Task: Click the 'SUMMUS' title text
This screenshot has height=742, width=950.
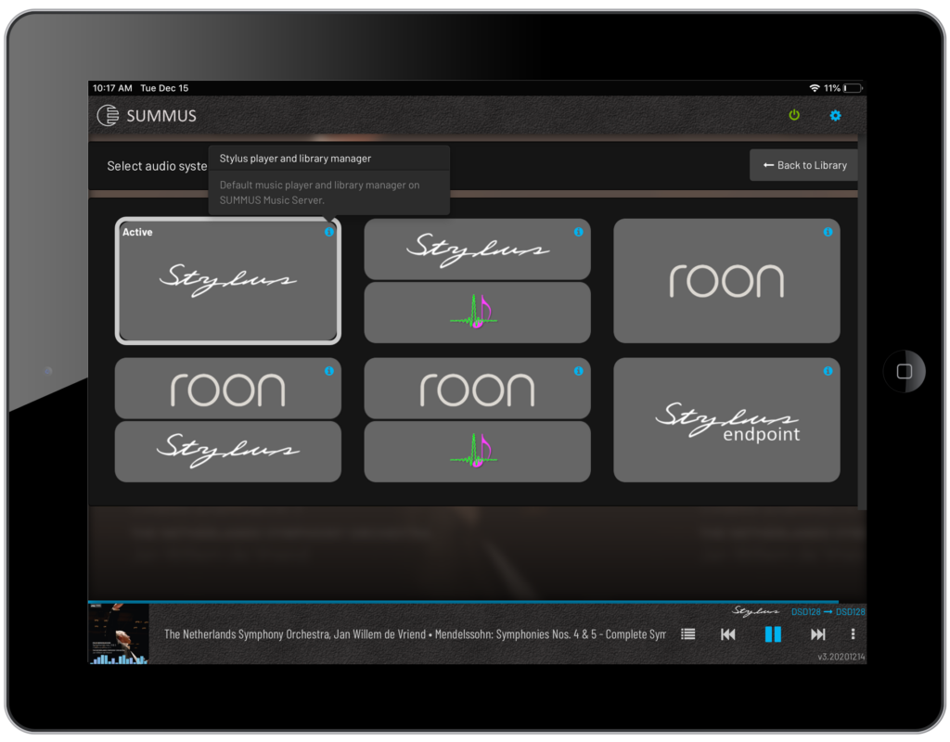Action: coord(161,116)
